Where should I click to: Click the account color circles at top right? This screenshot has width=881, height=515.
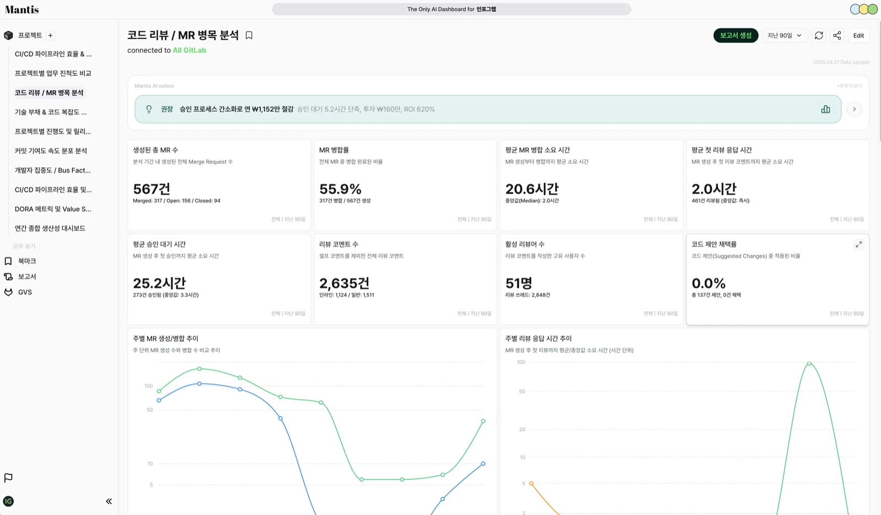pos(863,9)
